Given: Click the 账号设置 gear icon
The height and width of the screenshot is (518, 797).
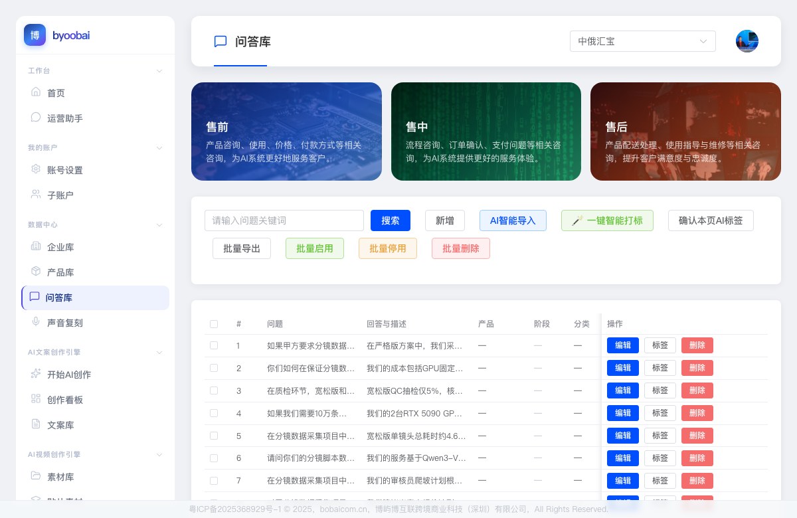Looking at the screenshot, I should pos(36,169).
